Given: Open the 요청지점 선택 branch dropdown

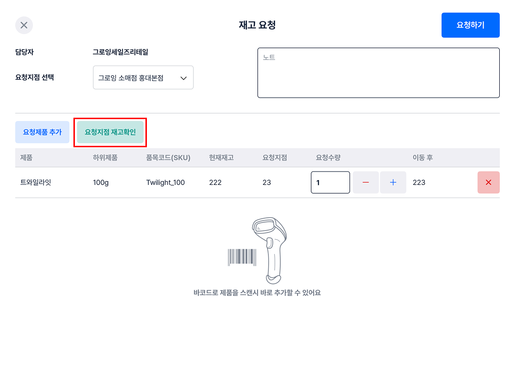Looking at the screenshot, I should click(x=143, y=78).
